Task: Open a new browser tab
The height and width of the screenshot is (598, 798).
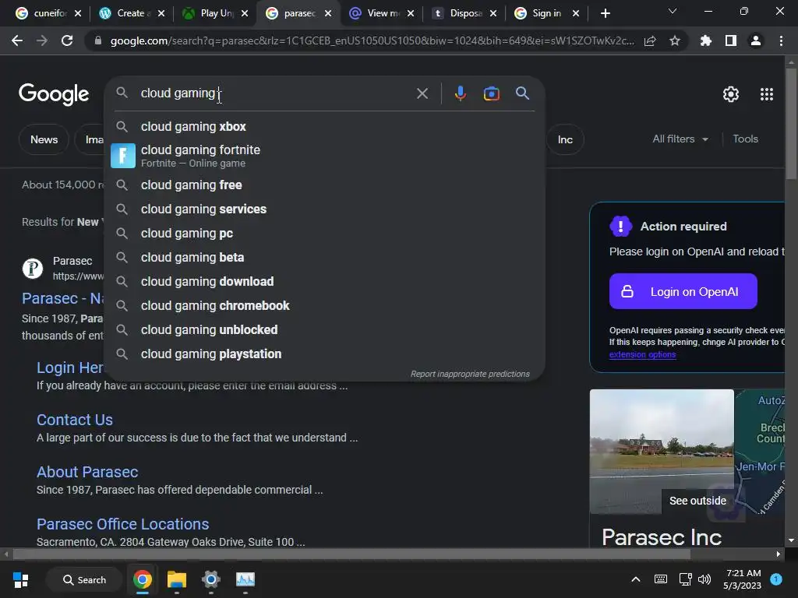Action: click(605, 13)
